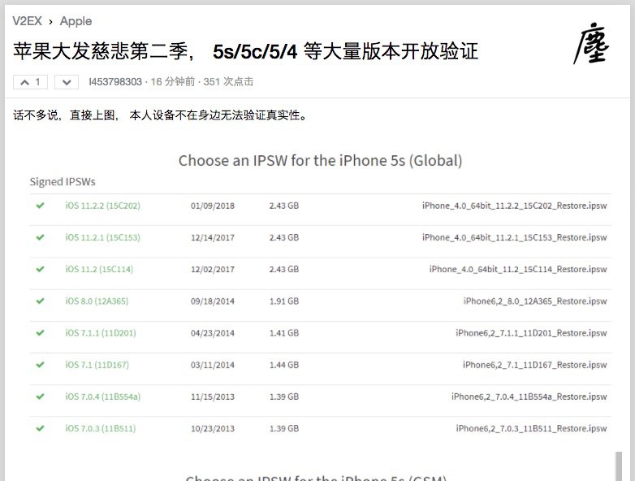Select the iOS 11.2 (15C114) firmware link
The width and height of the screenshot is (635, 481).
(99, 269)
